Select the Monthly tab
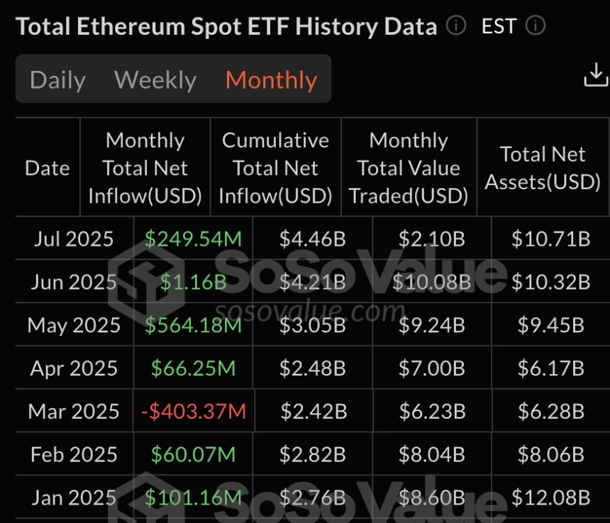Viewport: 610px width, 523px height. point(271,80)
